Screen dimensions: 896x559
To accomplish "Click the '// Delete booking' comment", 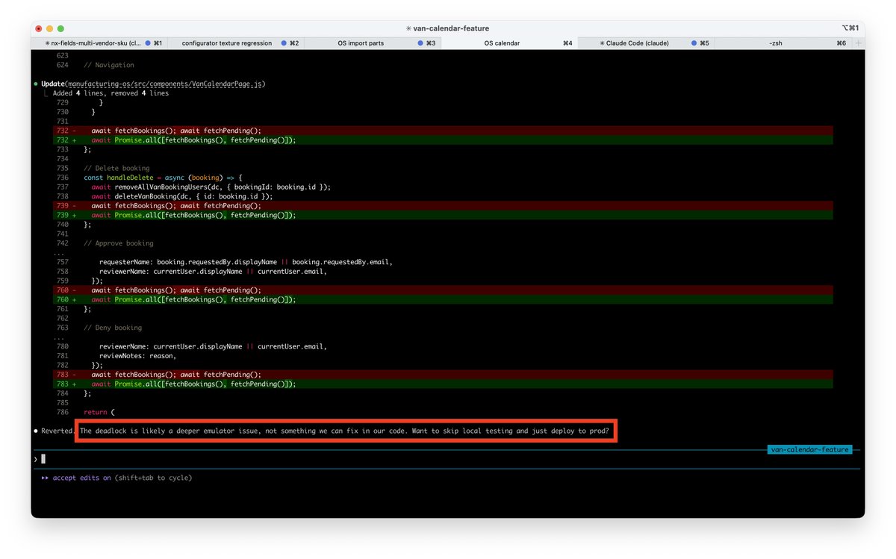I will coord(116,168).
